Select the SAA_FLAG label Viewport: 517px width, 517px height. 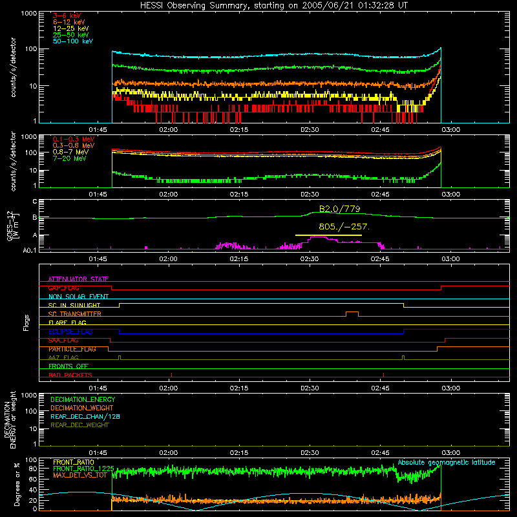(x=63, y=341)
